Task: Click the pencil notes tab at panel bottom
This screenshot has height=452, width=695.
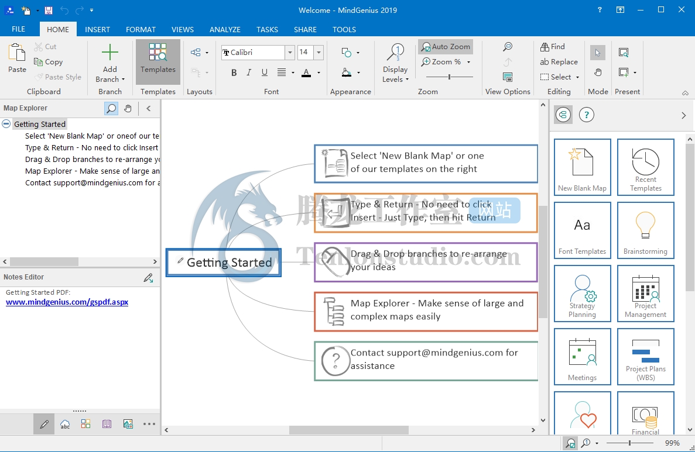Action: coord(44,424)
